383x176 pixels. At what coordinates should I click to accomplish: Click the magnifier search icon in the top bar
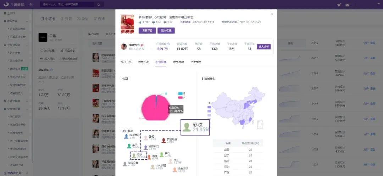click(x=99, y=5)
